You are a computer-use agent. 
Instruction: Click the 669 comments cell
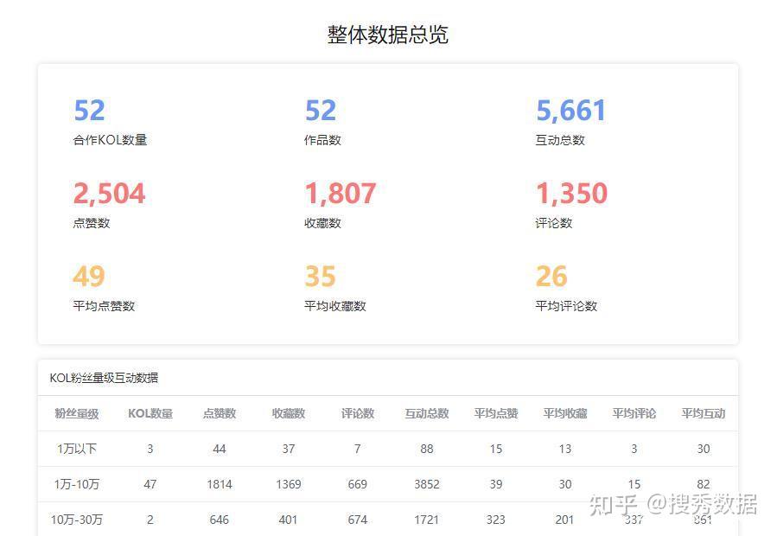coord(357,484)
